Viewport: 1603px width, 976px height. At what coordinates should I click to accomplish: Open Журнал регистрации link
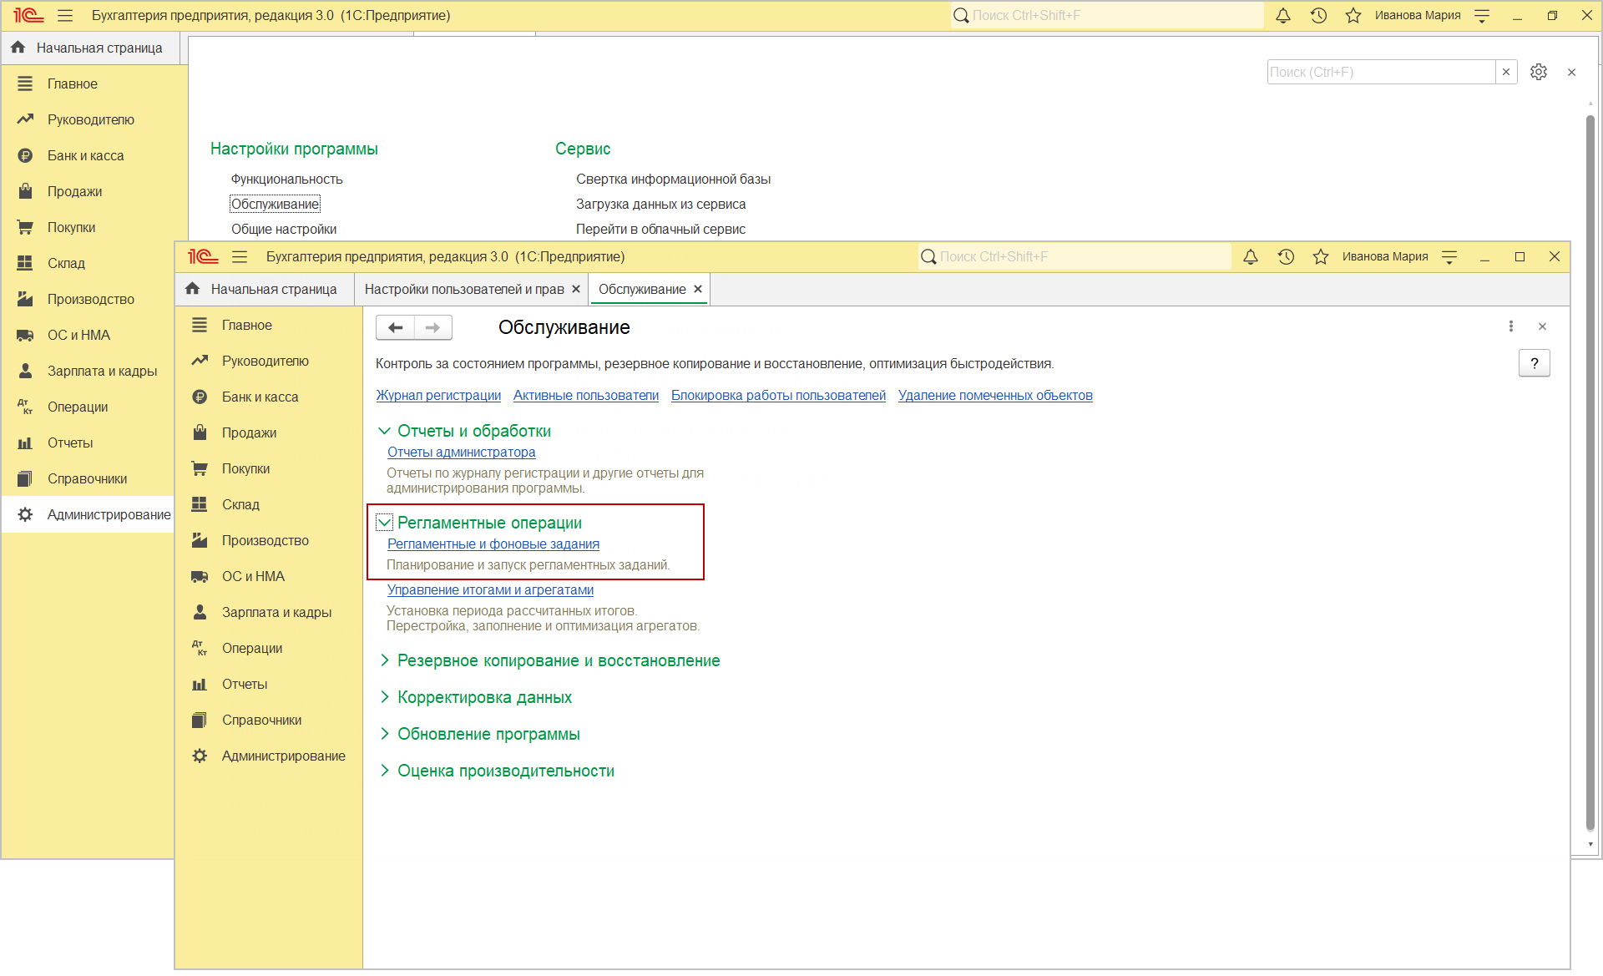(x=438, y=396)
